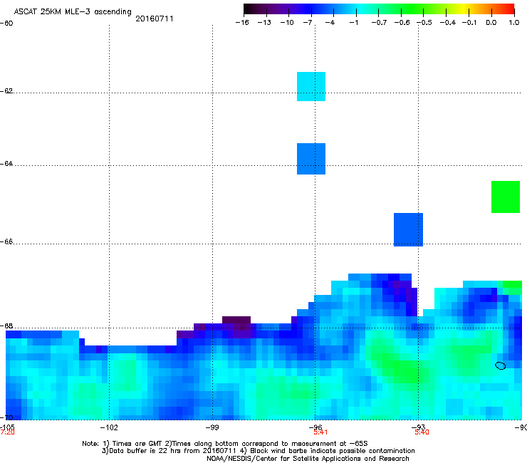Click the cyan data cell near -62 latitude
The image size is (527, 463).
click(311, 86)
